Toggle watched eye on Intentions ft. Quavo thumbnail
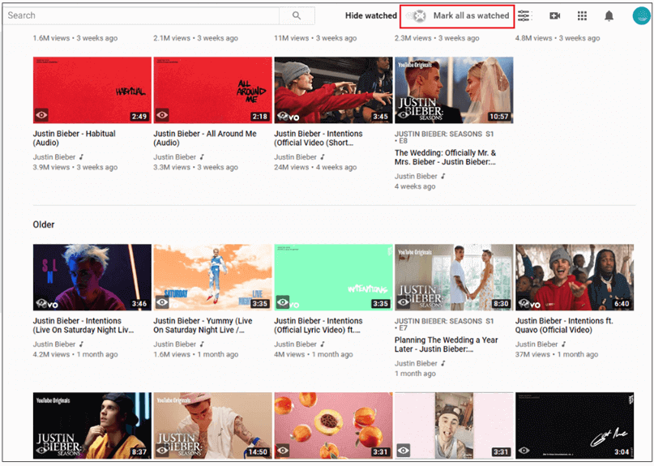Viewport: 654px width, 466px height. [x=524, y=302]
